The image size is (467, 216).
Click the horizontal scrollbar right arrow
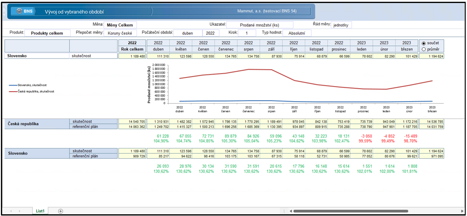(x=461, y=211)
